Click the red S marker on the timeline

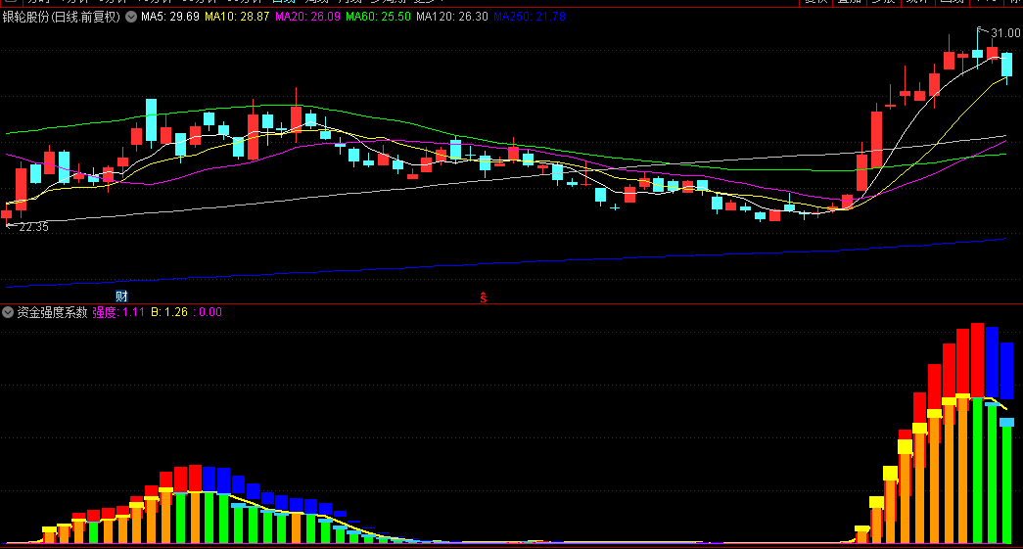(x=484, y=297)
